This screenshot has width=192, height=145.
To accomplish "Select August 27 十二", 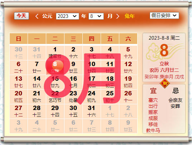I will pos(19,111).
